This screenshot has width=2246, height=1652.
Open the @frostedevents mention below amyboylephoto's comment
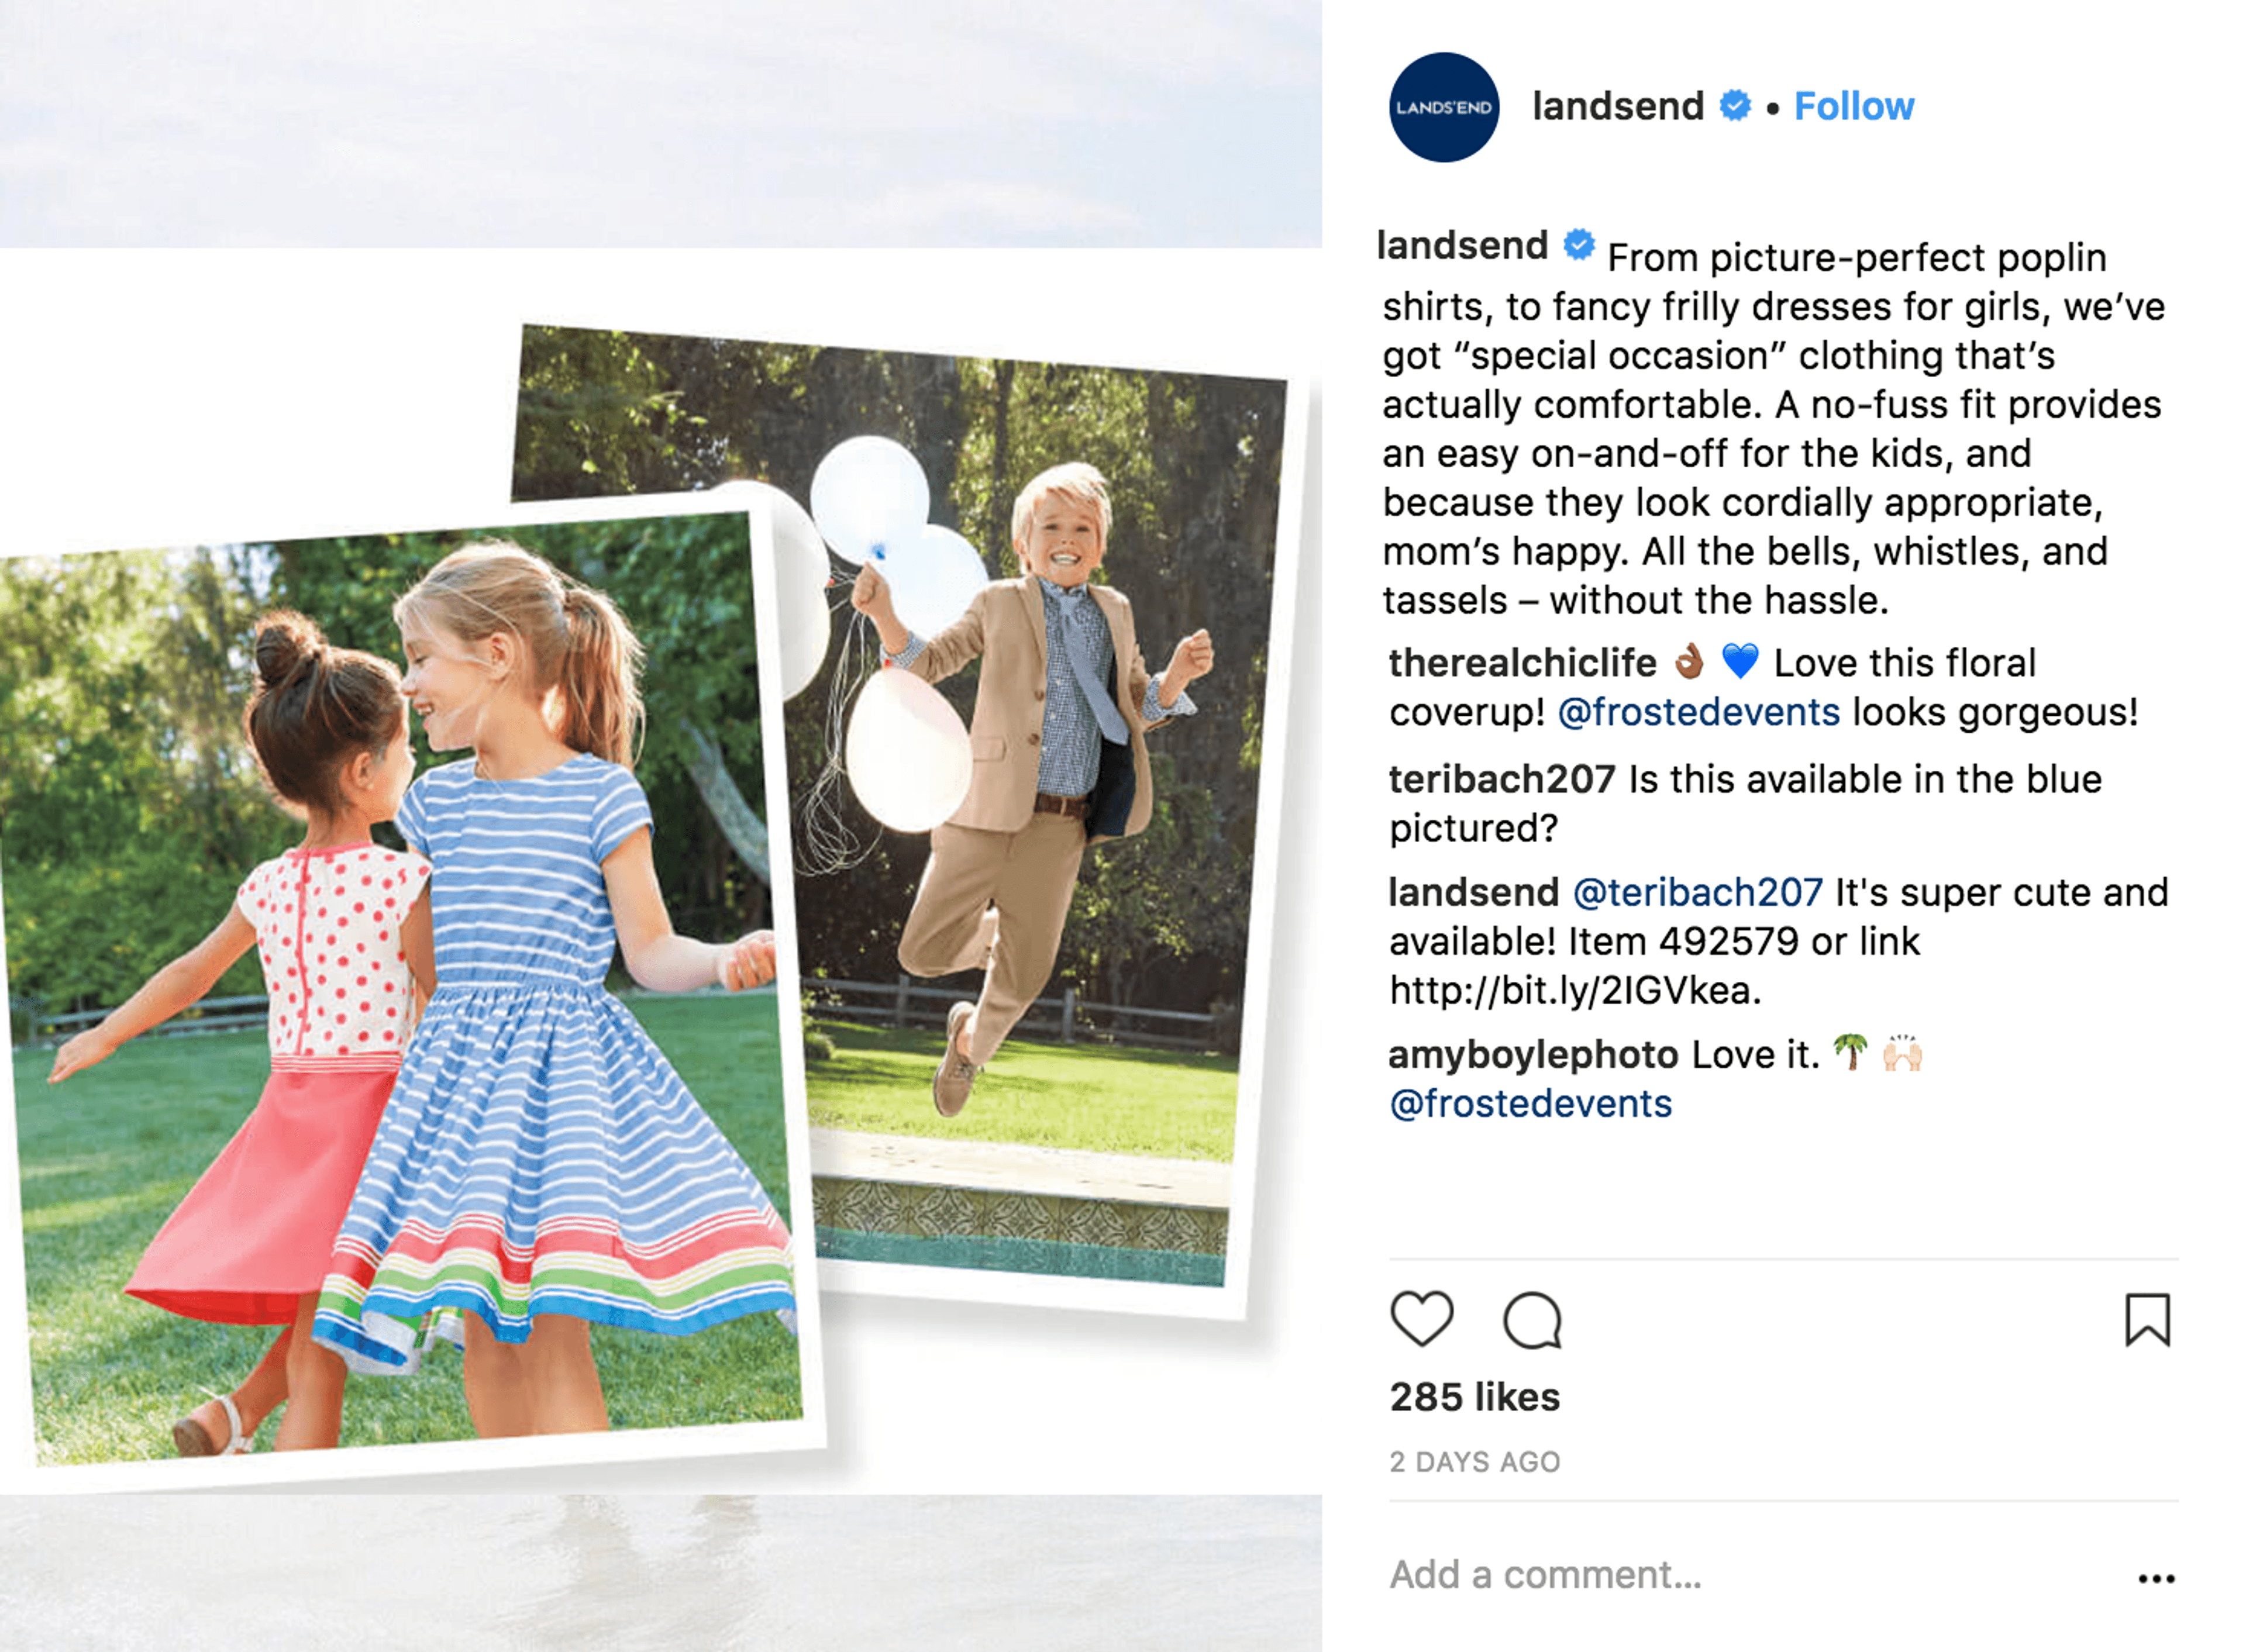pyautogui.click(x=1530, y=1103)
